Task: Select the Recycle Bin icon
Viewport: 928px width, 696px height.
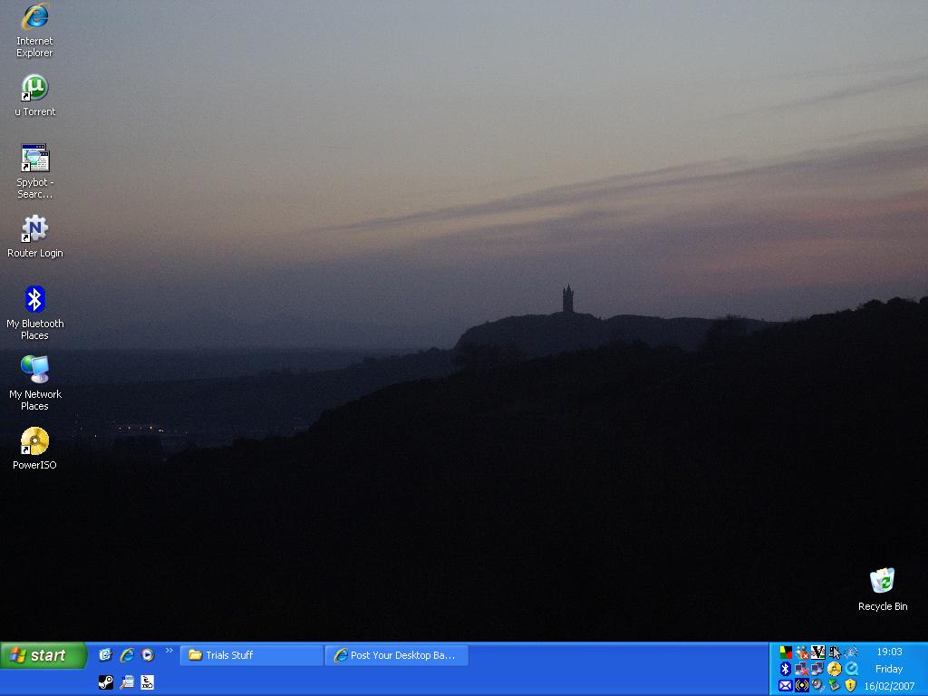Action: click(883, 589)
